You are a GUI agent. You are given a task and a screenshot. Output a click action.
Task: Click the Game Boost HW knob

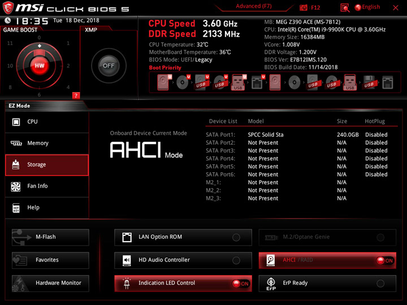pos(40,66)
